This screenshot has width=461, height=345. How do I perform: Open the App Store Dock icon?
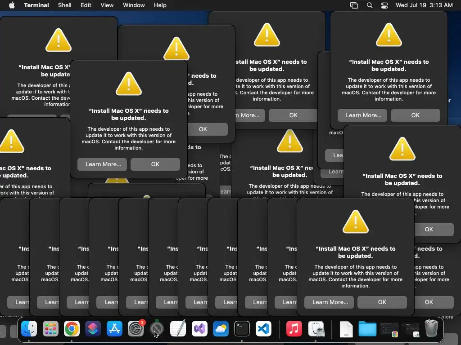pyautogui.click(x=114, y=328)
